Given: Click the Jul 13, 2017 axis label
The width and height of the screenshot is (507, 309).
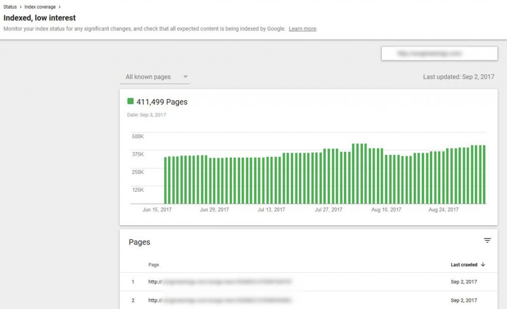Looking at the screenshot, I should coord(271,210).
